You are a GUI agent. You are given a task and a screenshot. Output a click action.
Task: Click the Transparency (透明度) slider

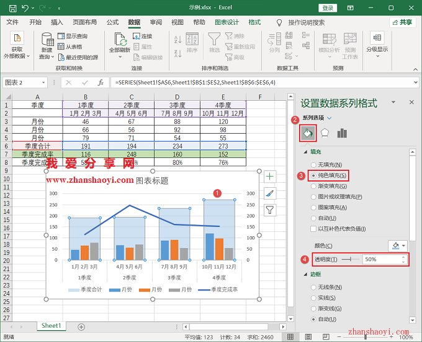351,259
